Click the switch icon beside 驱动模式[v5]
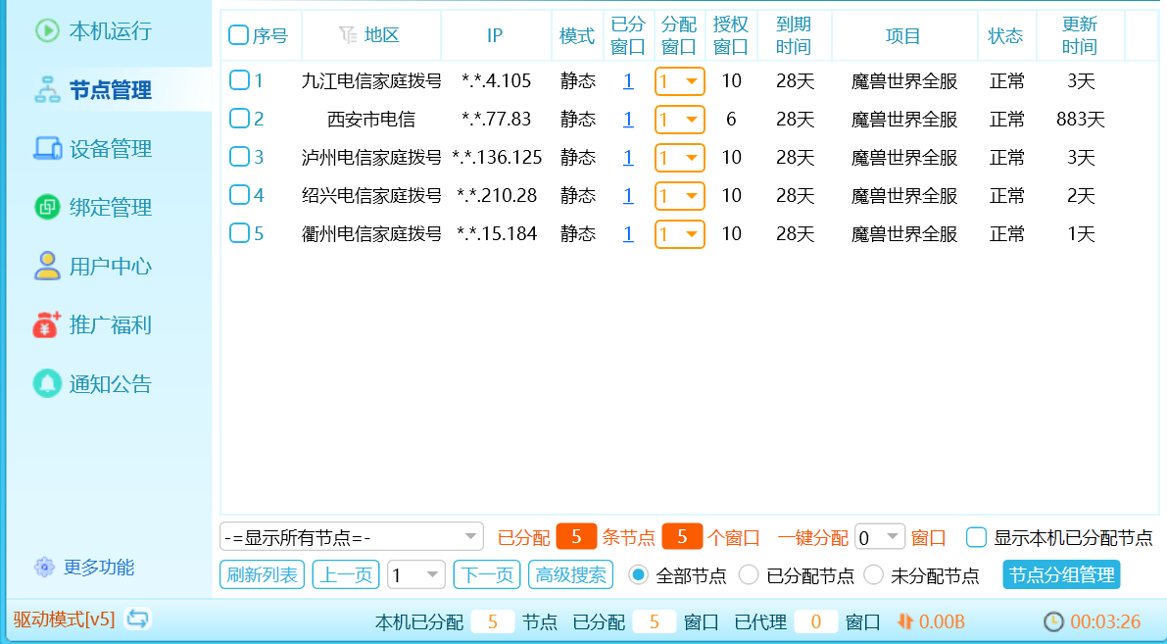 coord(139,619)
